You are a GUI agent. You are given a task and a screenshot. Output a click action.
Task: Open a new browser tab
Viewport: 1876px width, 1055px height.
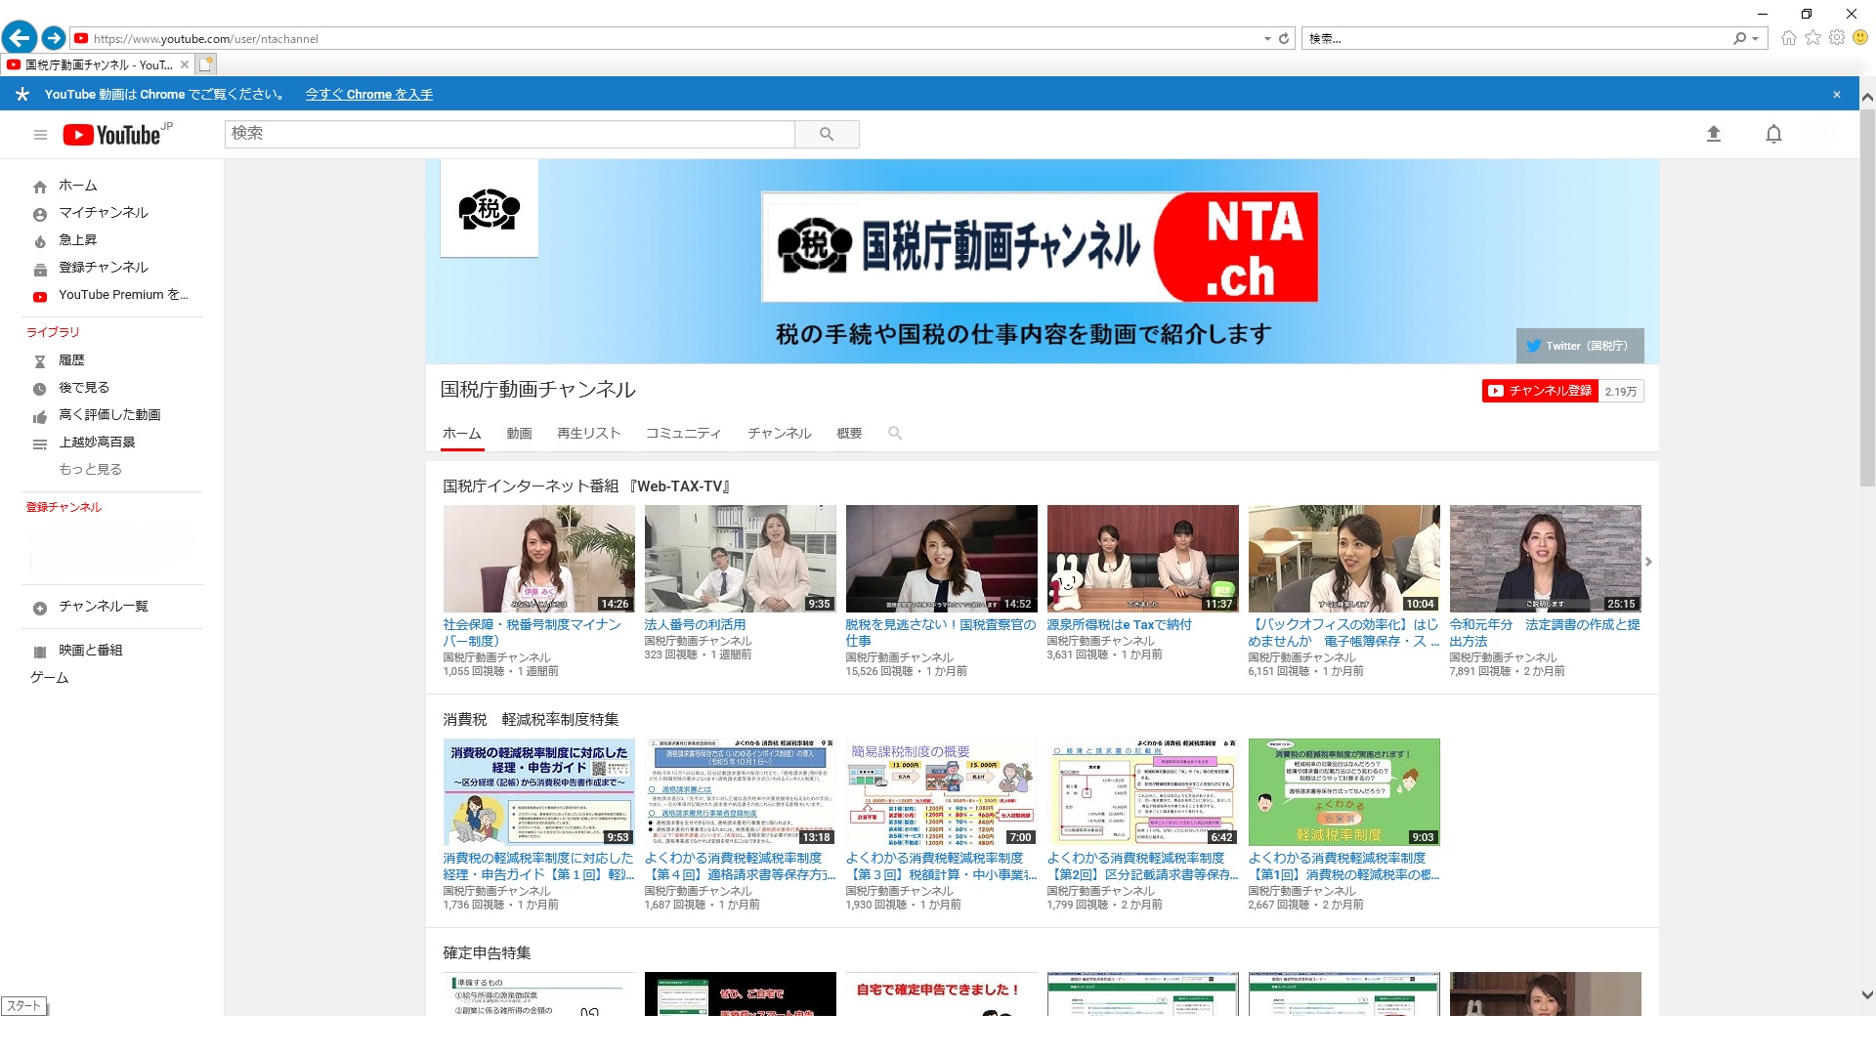[x=206, y=64]
